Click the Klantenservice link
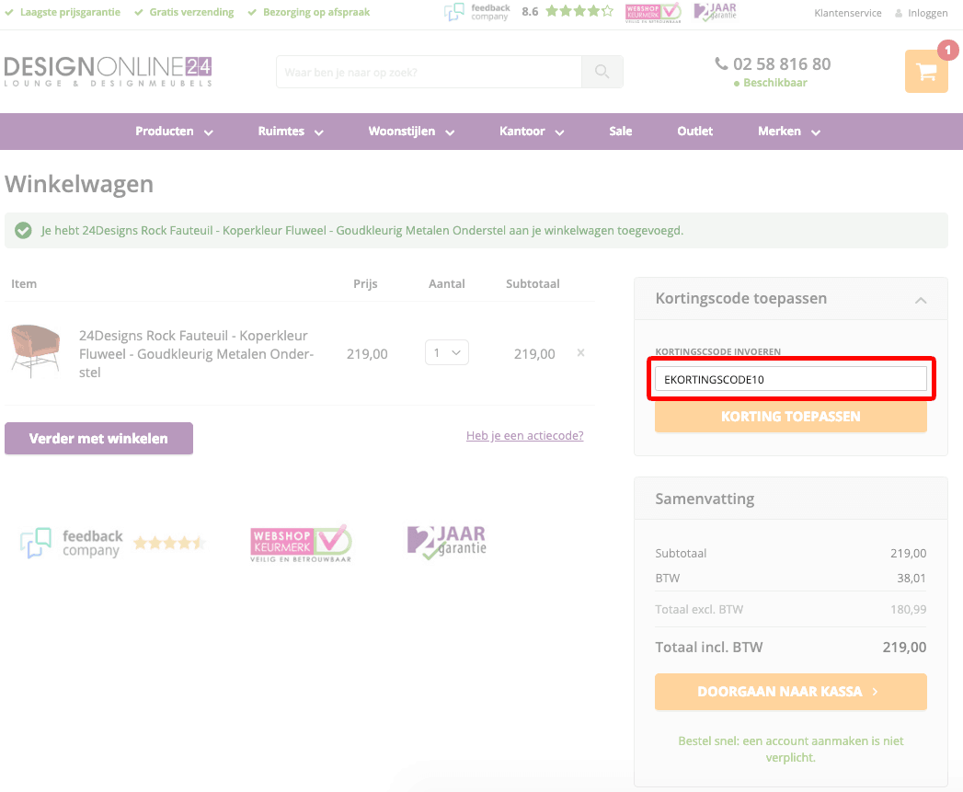Image resolution: width=963 pixels, height=792 pixels. pos(847,13)
